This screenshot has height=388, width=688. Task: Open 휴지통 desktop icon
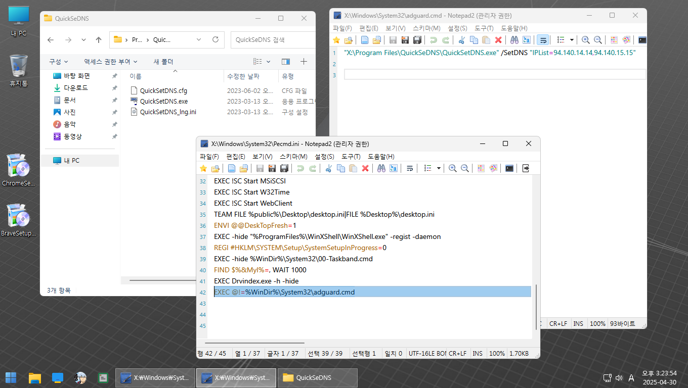coord(19,71)
